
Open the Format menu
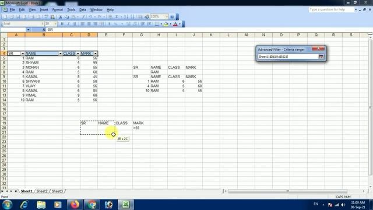point(58,10)
